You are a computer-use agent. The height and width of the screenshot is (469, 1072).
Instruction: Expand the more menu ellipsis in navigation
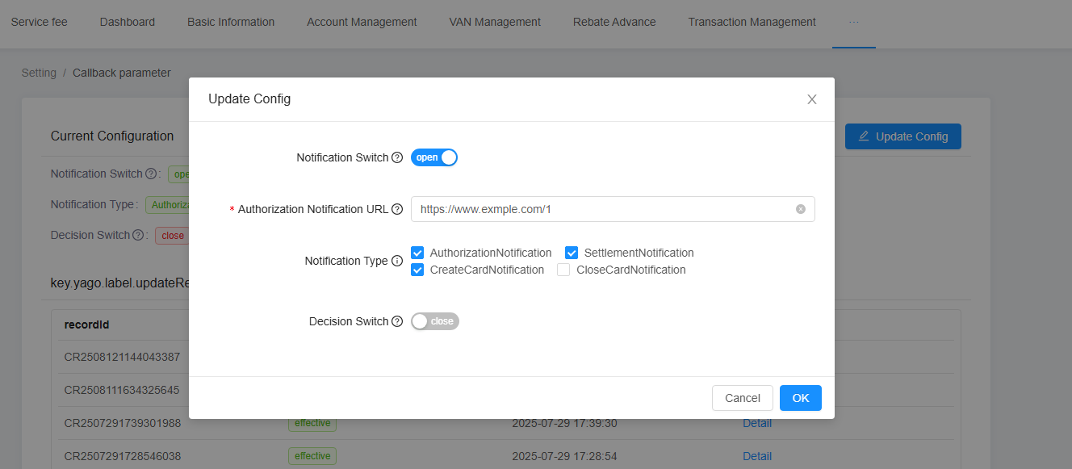click(854, 22)
